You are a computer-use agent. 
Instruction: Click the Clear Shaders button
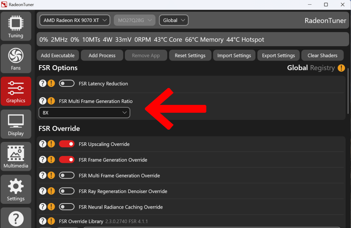(322, 55)
